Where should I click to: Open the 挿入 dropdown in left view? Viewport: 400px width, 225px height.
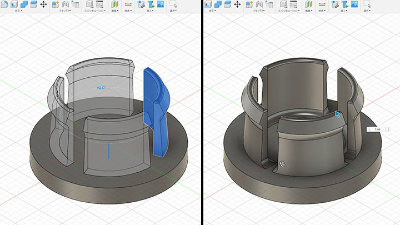(x=150, y=11)
